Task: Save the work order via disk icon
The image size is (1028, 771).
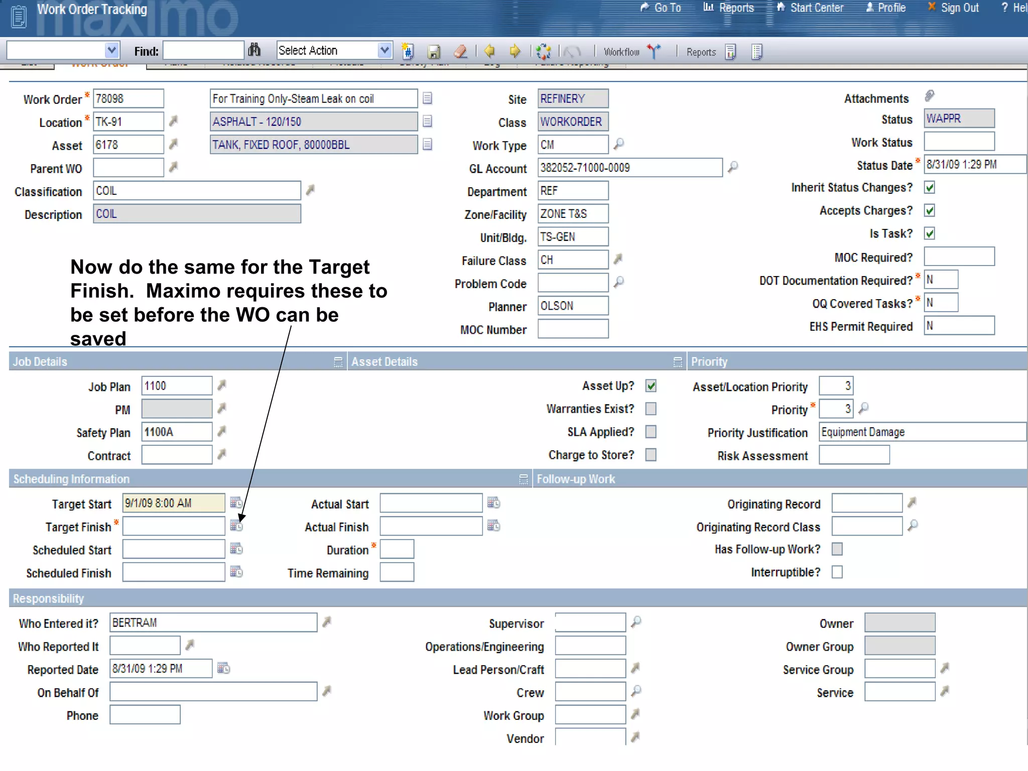Action: [x=434, y=51]
